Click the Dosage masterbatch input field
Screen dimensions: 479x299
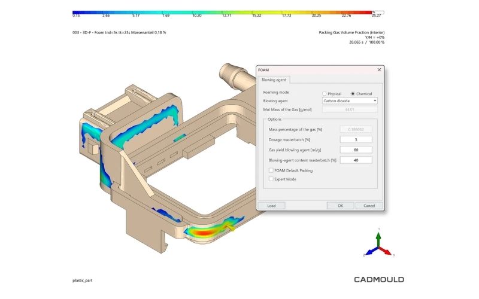tap(356, 139)
